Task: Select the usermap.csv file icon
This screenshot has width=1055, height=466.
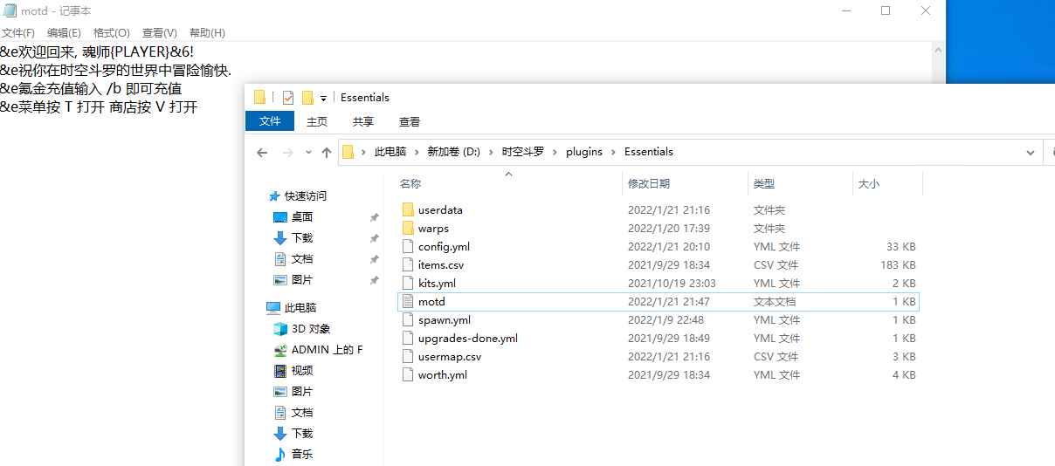Action: pyautogui.click(x=408, y=357)
